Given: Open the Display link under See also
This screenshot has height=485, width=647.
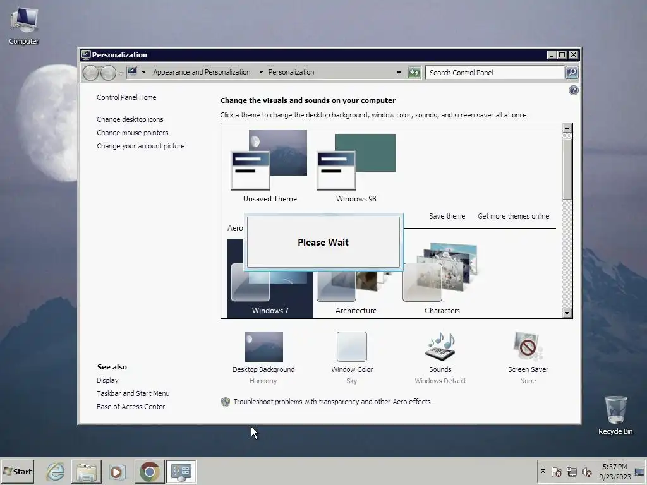Looking at the screenshot, I should tap(107, 380).
